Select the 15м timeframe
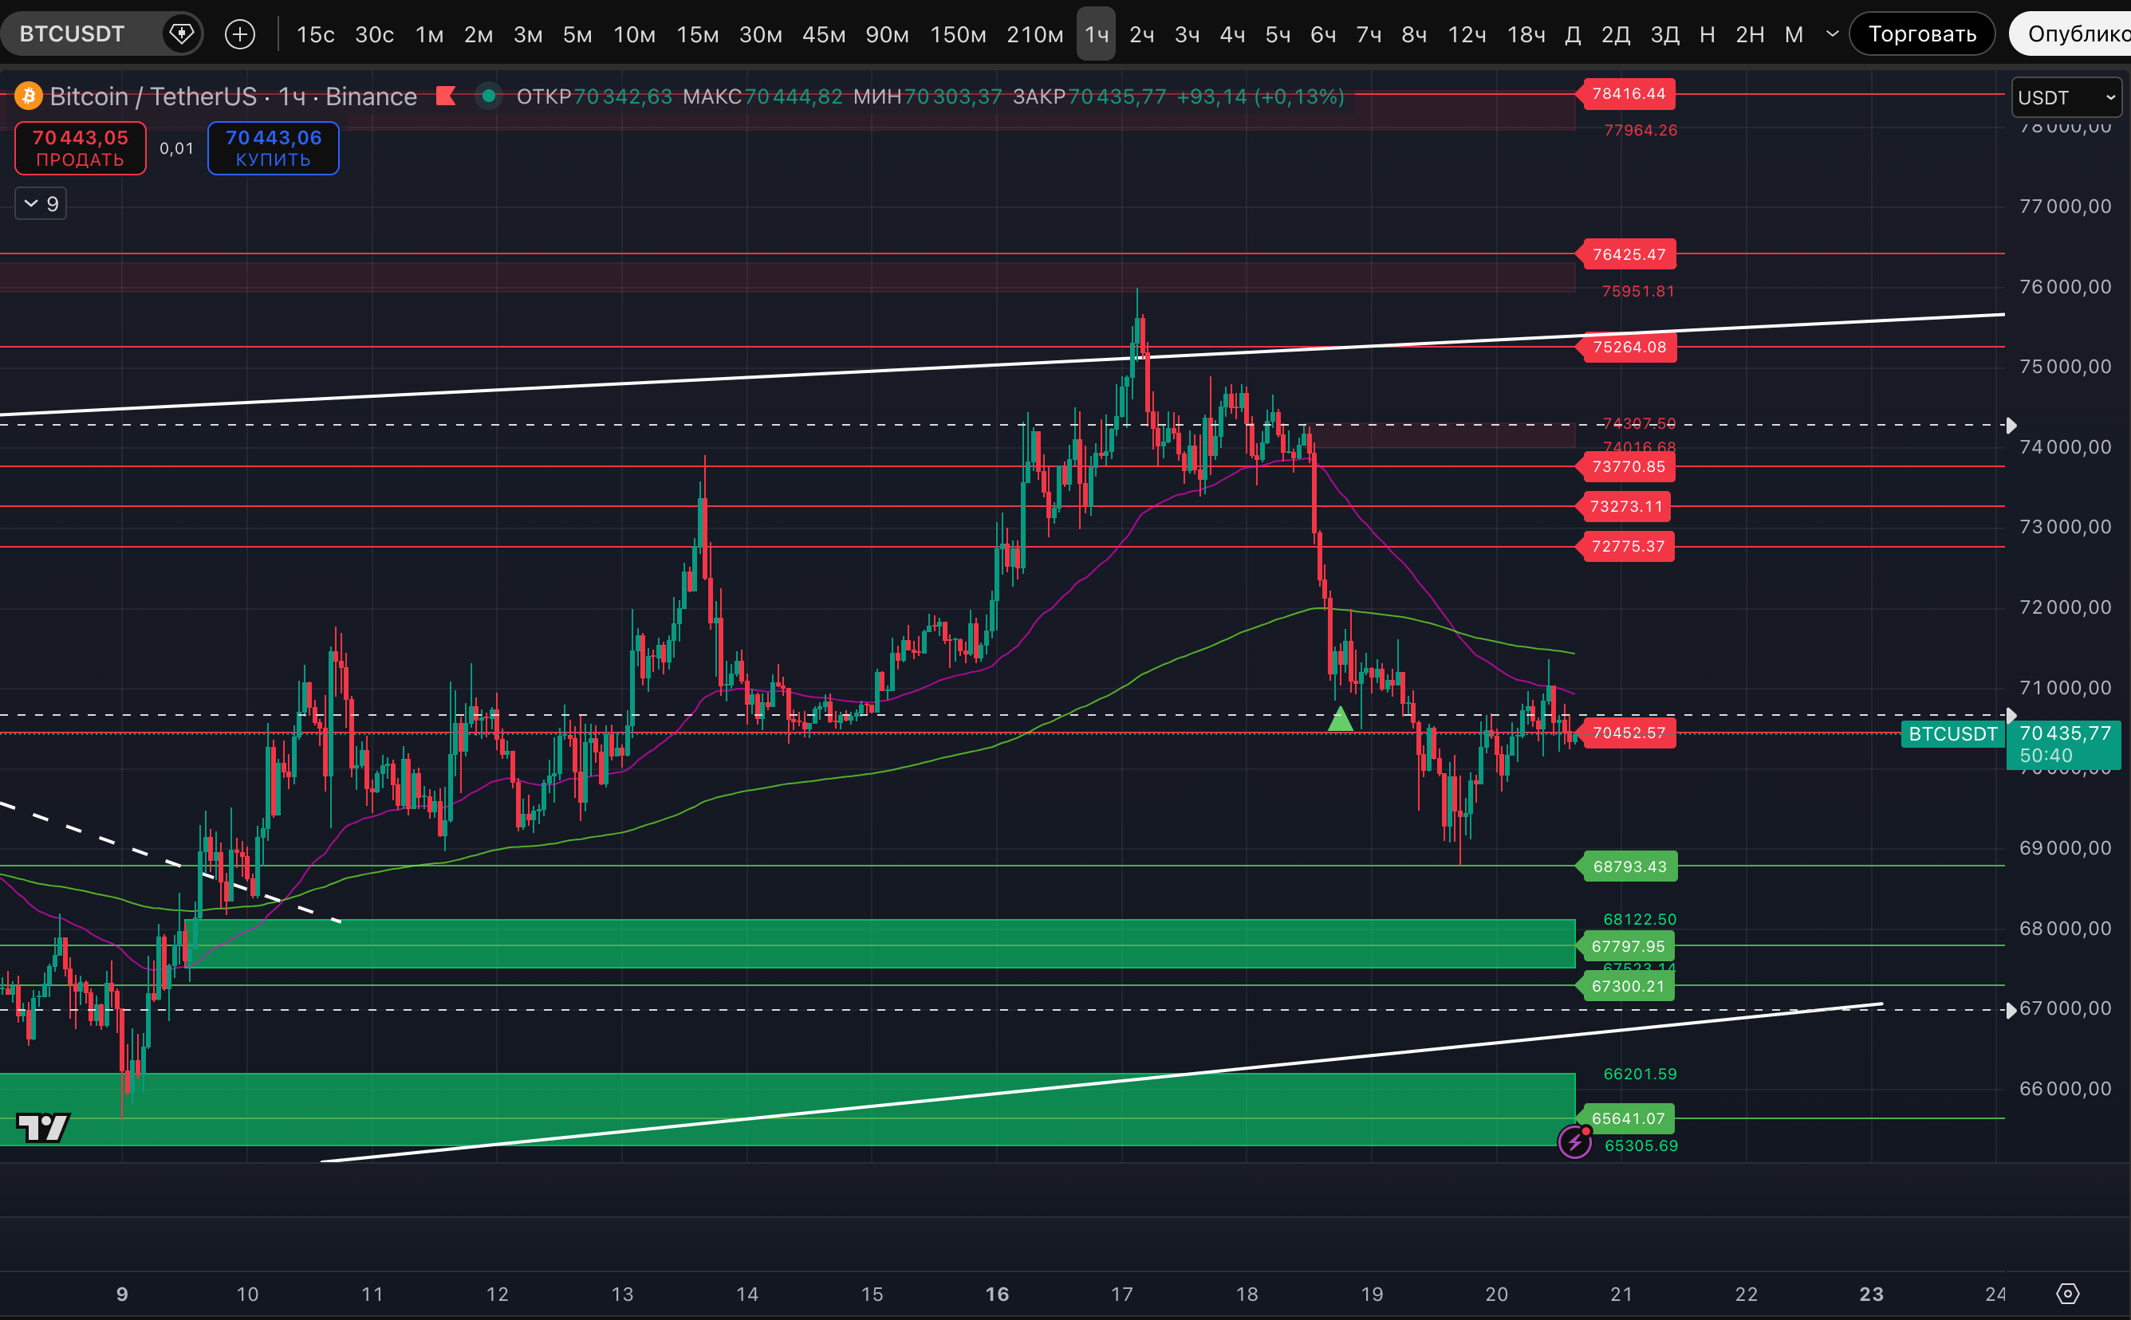Image resolution: width=2131 pixels, height=1320 pixels. click(x=697, y=34)
